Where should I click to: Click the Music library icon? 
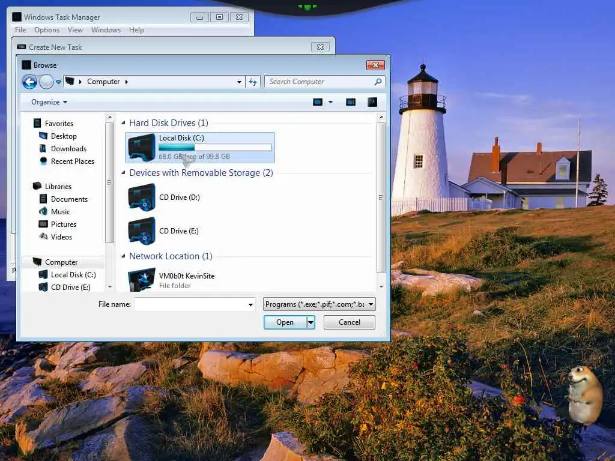pyautogui.click(x=43, y=212)
